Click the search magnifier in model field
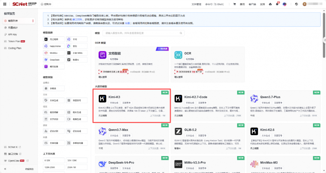The height and width of the screenshot is (173, 326). (x=181, y=33)
